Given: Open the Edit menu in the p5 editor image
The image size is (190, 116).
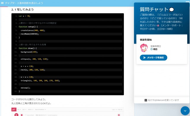Looking at the screenshot, I should pyautogui.click(x=24, y=109).
